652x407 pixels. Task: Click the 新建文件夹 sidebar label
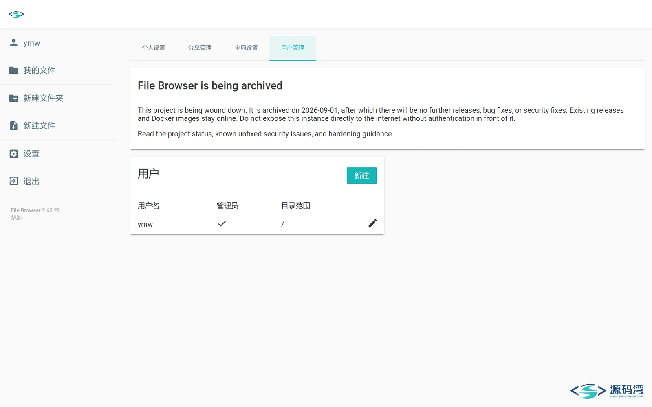[43, 98]
